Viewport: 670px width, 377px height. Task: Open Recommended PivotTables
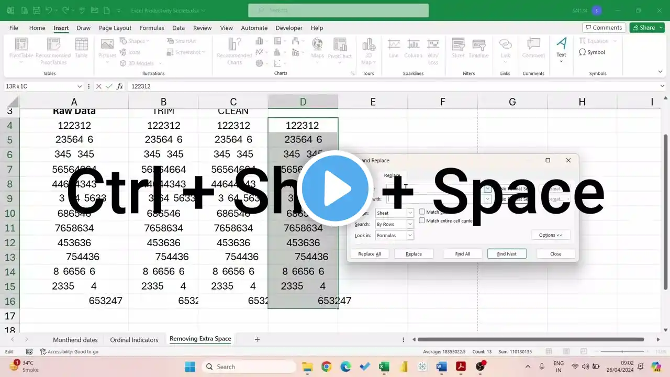coord(53,51)
